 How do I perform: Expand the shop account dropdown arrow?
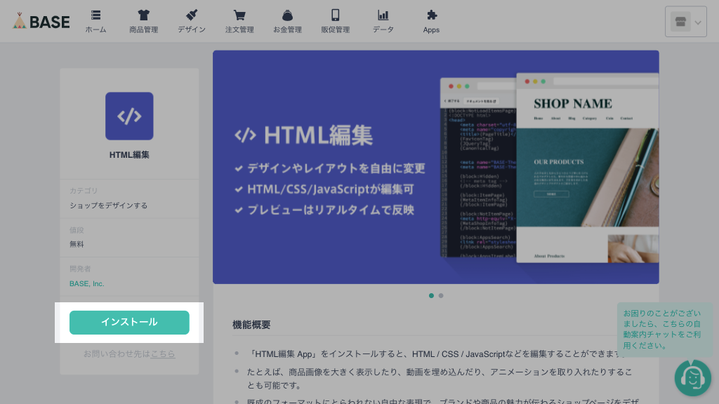(x=698, y=22)
